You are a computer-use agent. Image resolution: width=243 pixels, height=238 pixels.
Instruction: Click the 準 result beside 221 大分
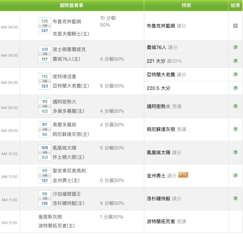point(235,61)
